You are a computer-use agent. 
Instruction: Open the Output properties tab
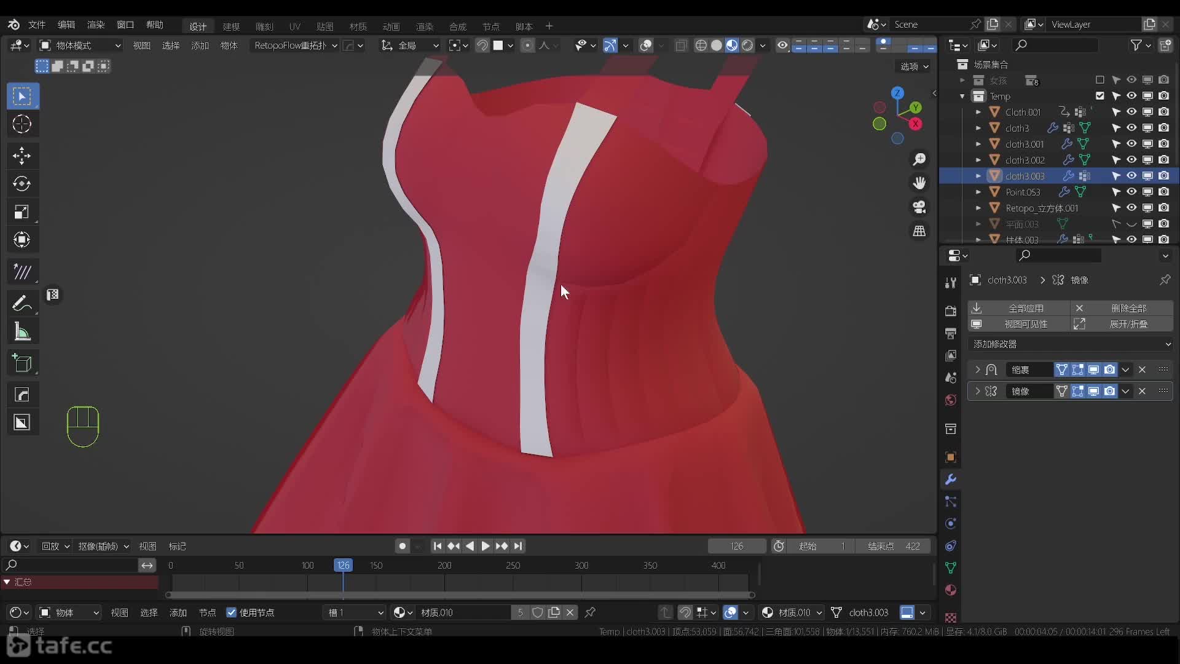coord(951,333)
